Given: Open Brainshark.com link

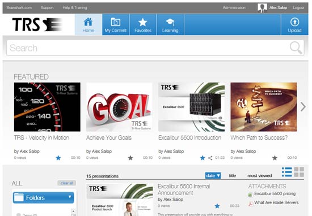Looking at the screenshot, I should point(19,7).
